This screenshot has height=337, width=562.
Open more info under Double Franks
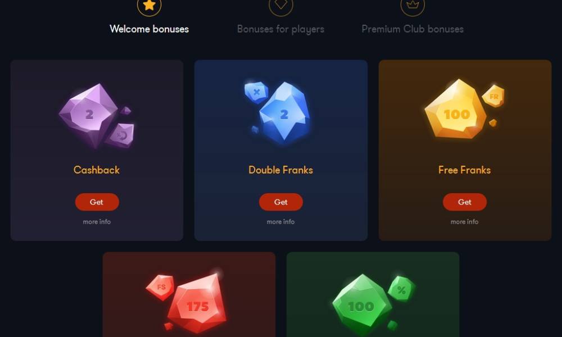point(280,222)
